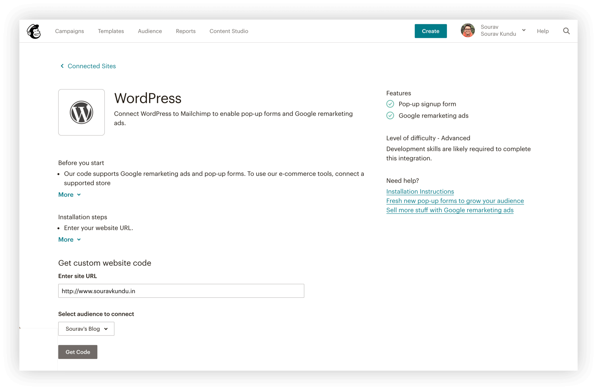Click the Google remarketing ads checkmark icon
597x390 pixels.
[390, 115]
